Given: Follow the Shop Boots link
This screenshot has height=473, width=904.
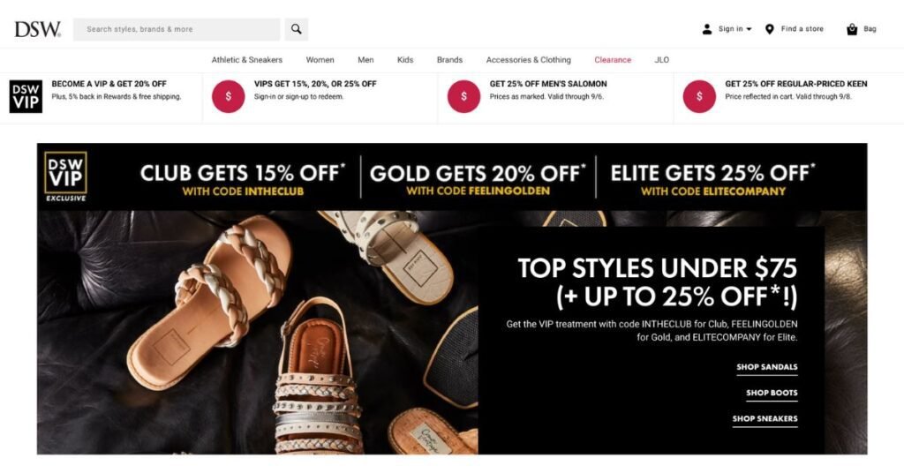Looking at the screenshot, I should pyautogui.click(x=772, y=393).
